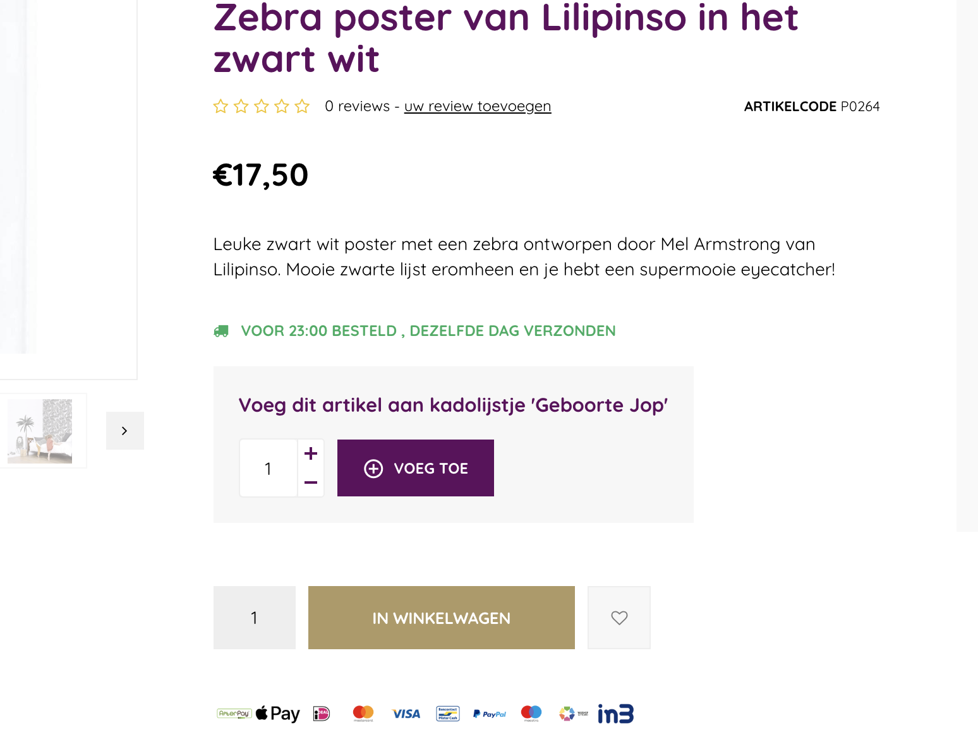Click the Bancontact Mister Cash icon
The image size is (978, 749).
click(x=448, y=714)
